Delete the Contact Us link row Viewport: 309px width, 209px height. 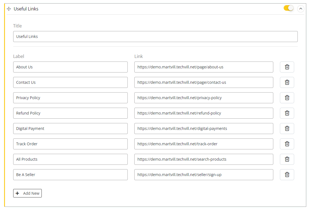[287, 82]
